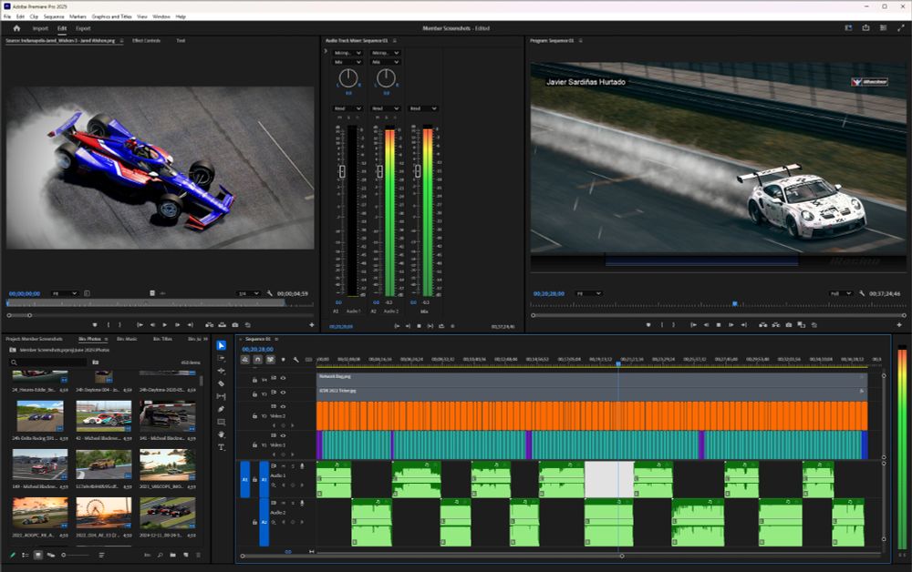
Task: Click Export Frame camera in Source monitor
Action: click(235, 325)
